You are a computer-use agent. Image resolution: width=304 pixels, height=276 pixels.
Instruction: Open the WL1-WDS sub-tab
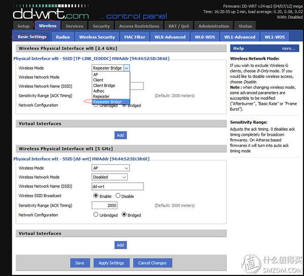coord(275,37)
